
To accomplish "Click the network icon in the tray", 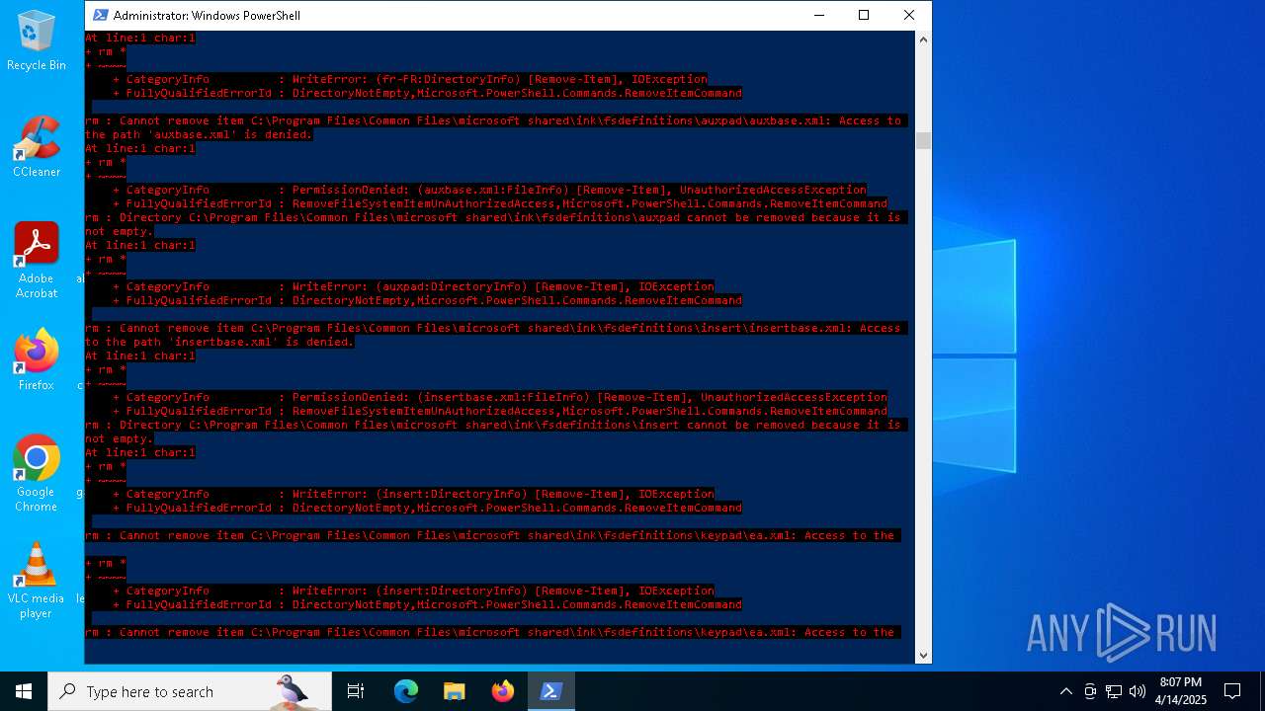I will [x=1114, y=691].
